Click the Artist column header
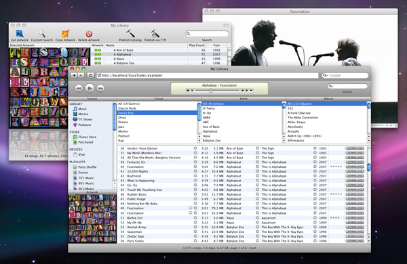Screen dimensions: 407x264 (244, 99)
